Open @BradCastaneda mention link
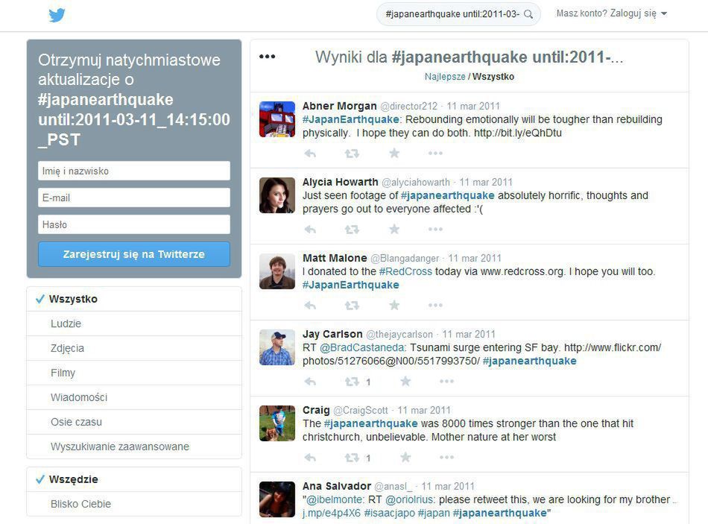 pyautogui.click(x=363, y=347)
